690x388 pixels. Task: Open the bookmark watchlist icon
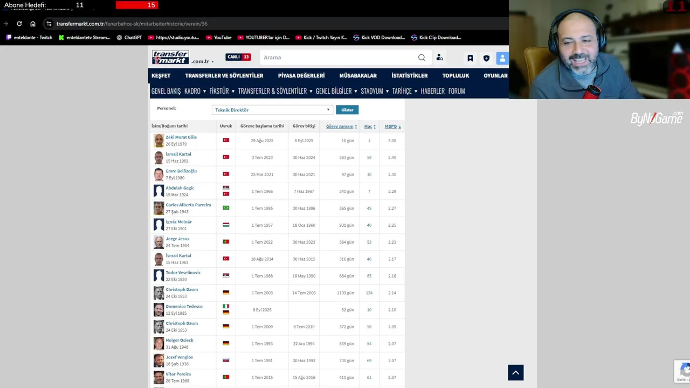(x=470, y=58)
